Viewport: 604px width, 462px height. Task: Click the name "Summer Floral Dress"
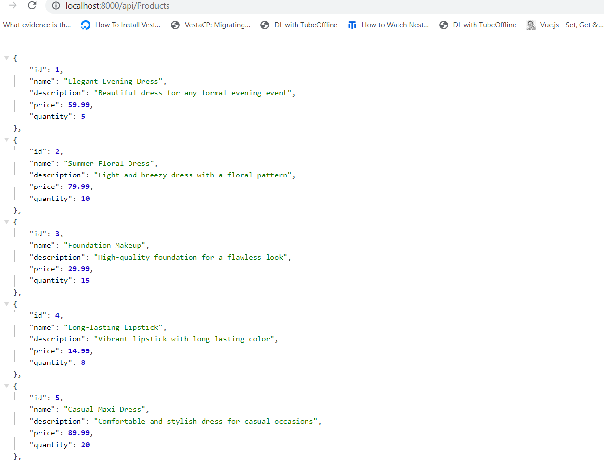109,163
